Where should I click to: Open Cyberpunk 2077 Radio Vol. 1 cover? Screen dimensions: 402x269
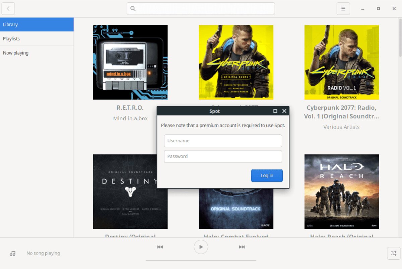pos(342,62)
